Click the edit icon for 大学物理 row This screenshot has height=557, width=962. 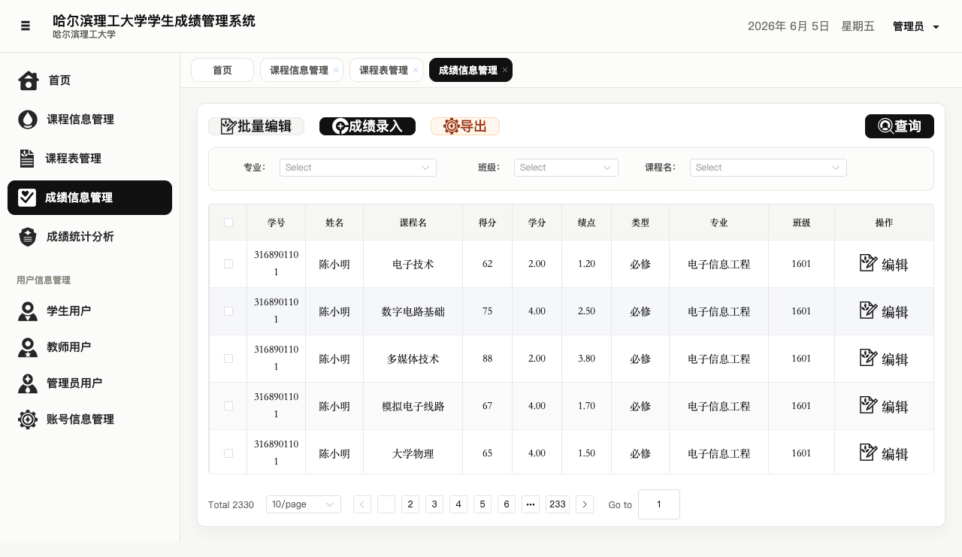[868, 453]
